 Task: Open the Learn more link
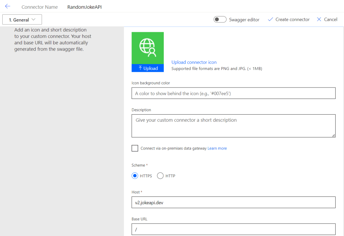(217, 148)
